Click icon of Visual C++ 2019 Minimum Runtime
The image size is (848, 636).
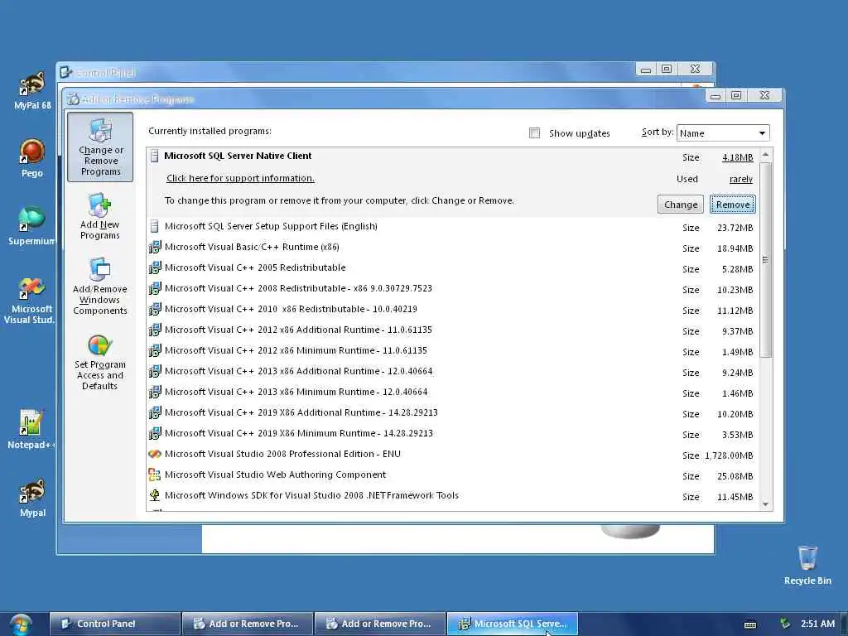coord(155,433)
